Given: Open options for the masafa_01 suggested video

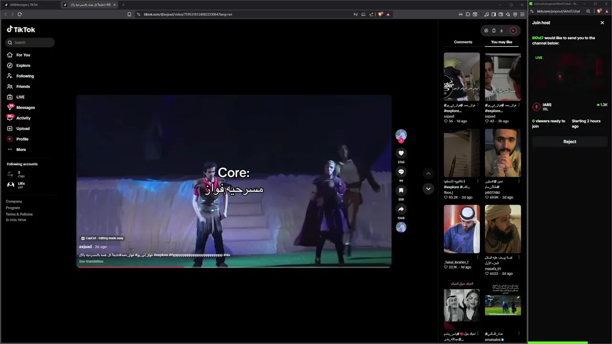Looking at the screenshot, I should pos(519,258).
